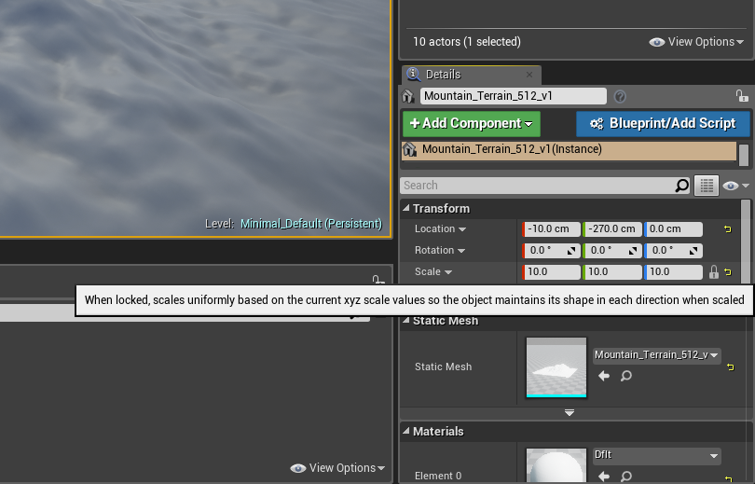Open the property matrix grid button
The width and height of the screenshot is (755, 484).
[707, 186]
